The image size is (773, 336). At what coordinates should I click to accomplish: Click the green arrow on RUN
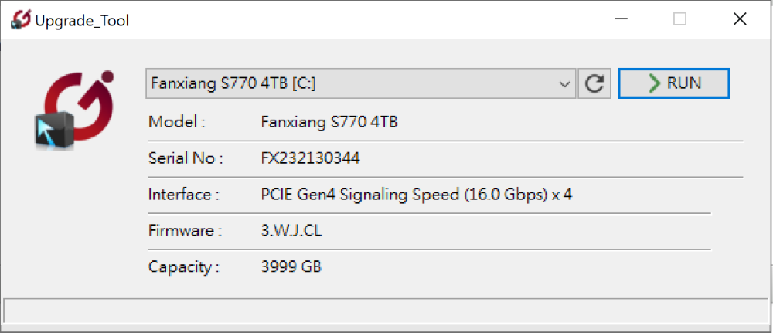654,83
